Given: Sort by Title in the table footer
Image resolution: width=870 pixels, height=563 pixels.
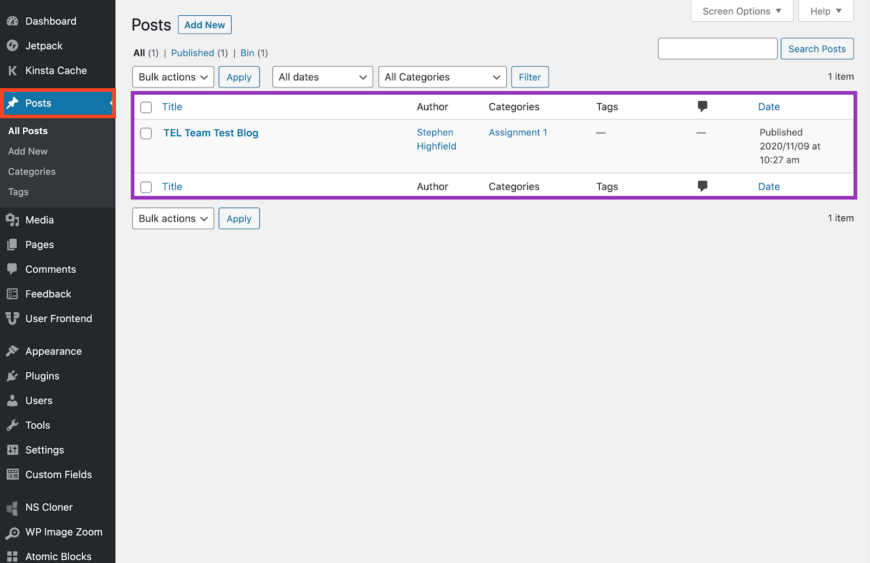Looking at the screenshot, I should pos(172,187).
